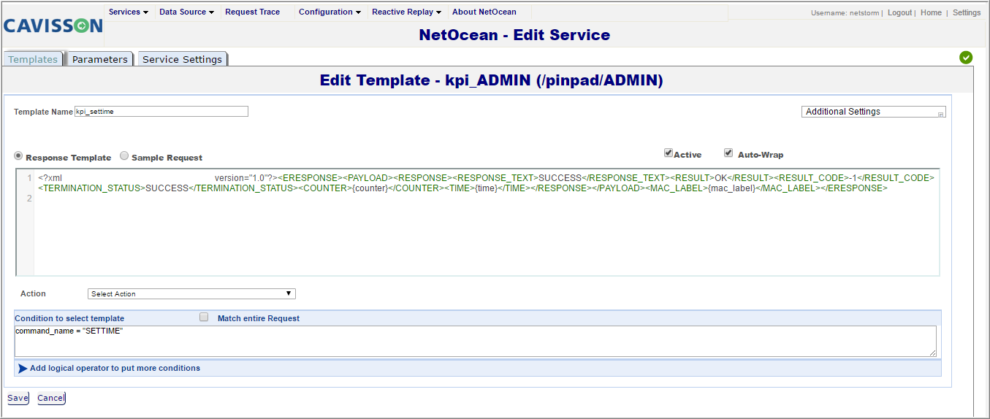Open the Services menu
Image resolution: width=990 pixels, height=419 pixels.
tap(129, 12)
